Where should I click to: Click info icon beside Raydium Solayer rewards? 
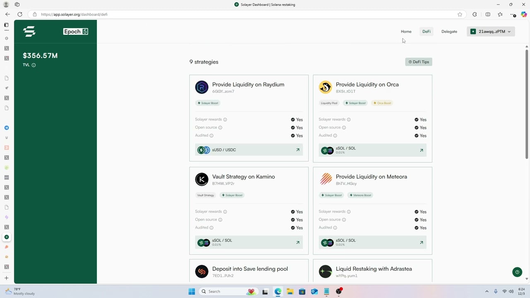[225, 120]
